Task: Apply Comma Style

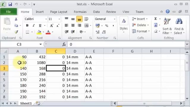Action: (113, 26)
